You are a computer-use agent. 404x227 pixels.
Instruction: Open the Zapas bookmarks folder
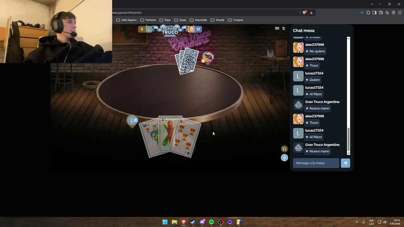click(180, 20)
